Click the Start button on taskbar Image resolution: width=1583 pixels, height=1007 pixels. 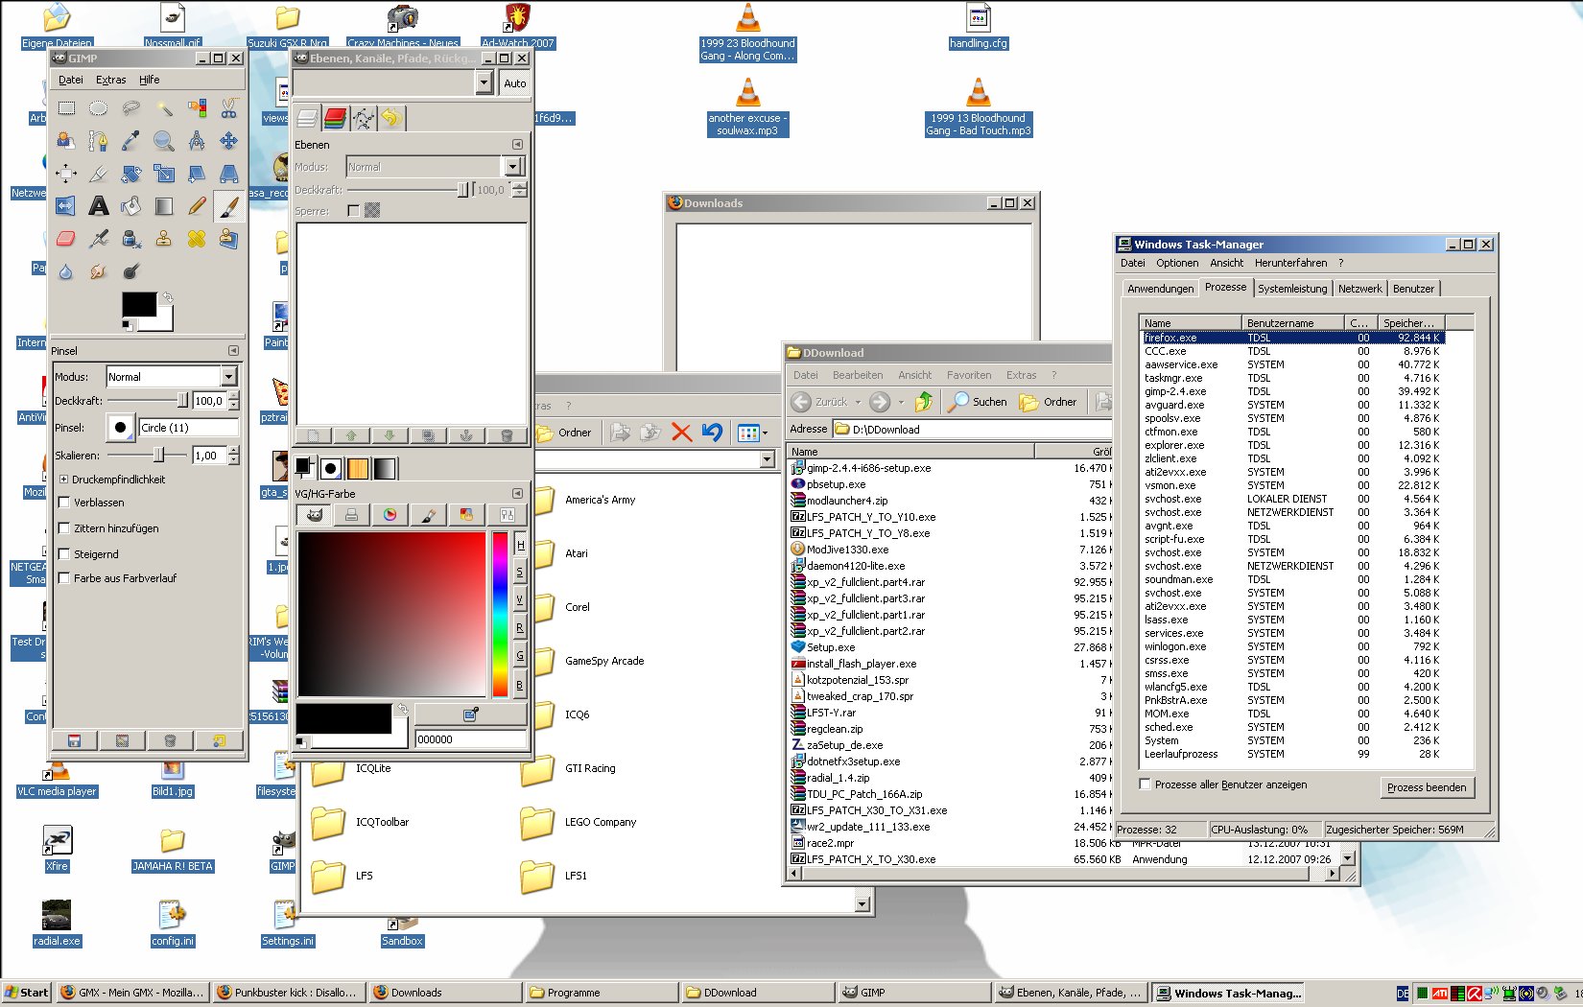click(x=26, y=993)
